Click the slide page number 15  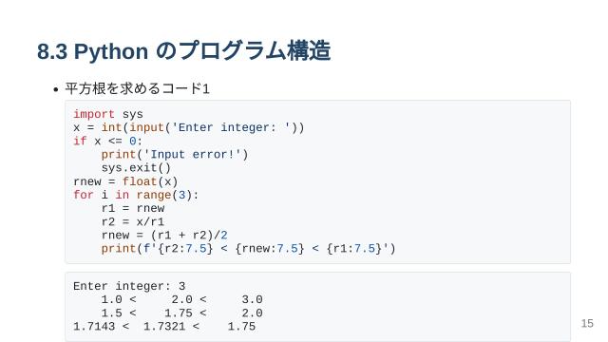click(587, 323)
